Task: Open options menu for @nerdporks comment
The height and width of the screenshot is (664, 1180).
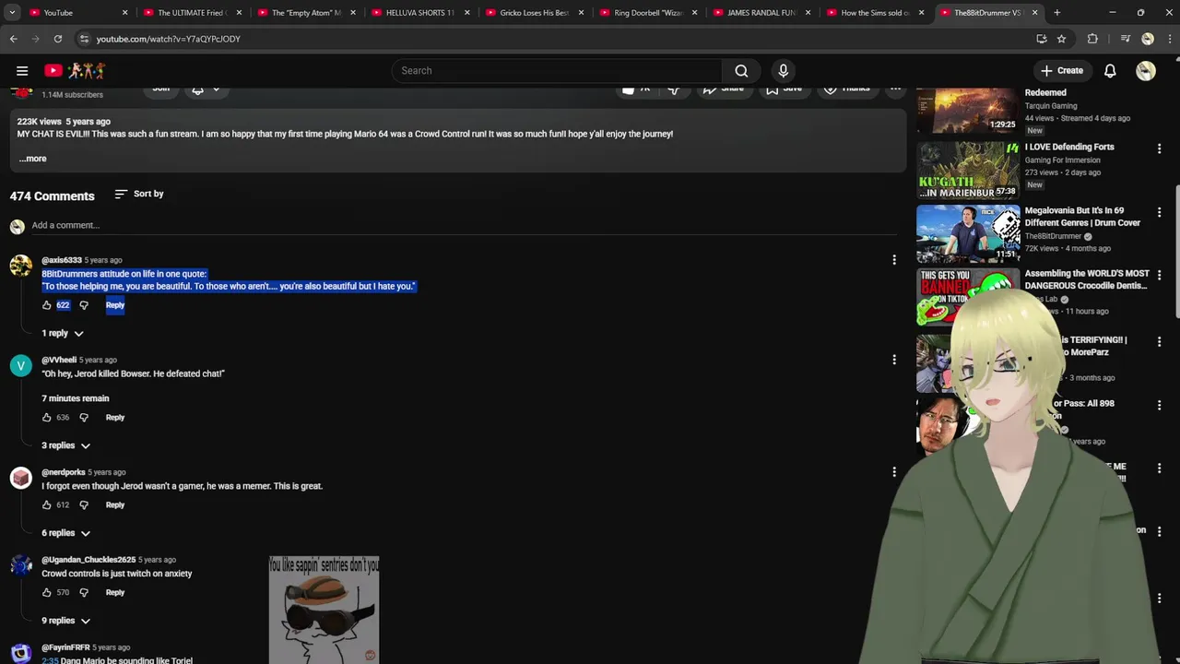Action: click(894, 472)
